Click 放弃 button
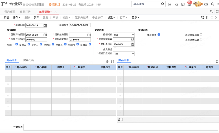Viewport: 219px width, 133px height. click(x=36, y=18)
